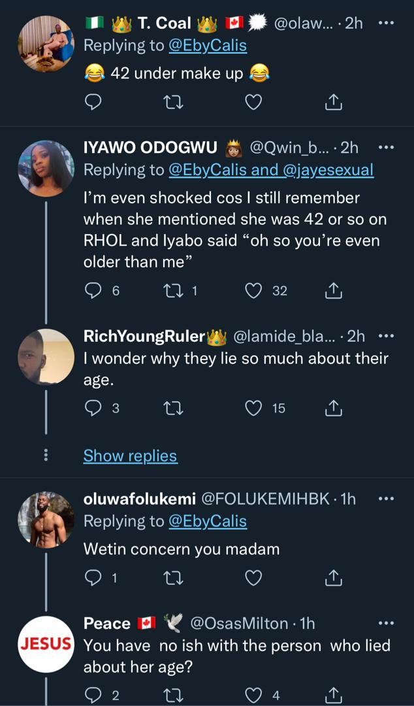This screenshot has width=414, height=706.
Task: Open oluwafolukemi's profile picture
Action: click(x=46, y=519)
